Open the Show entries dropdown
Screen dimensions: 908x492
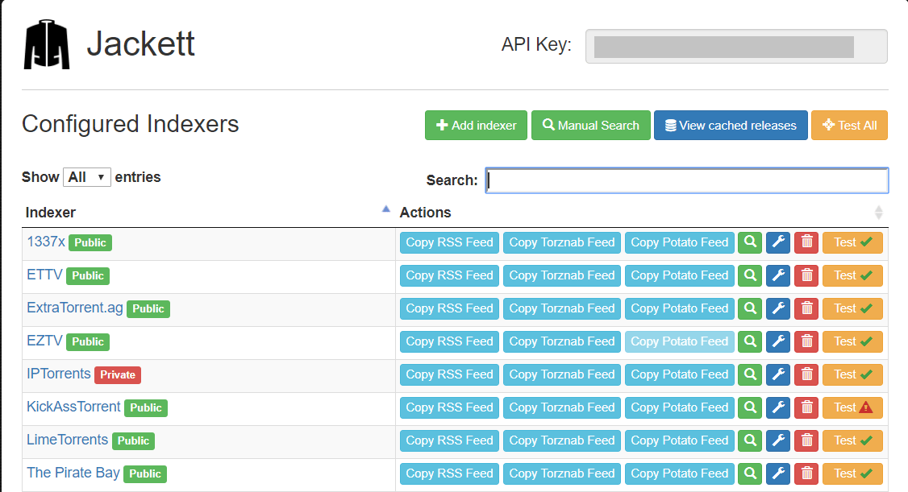coord(86,177)
